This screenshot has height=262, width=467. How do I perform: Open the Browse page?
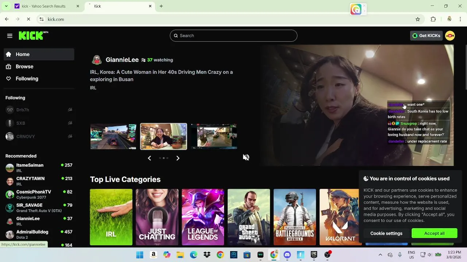tap(39, 67)
